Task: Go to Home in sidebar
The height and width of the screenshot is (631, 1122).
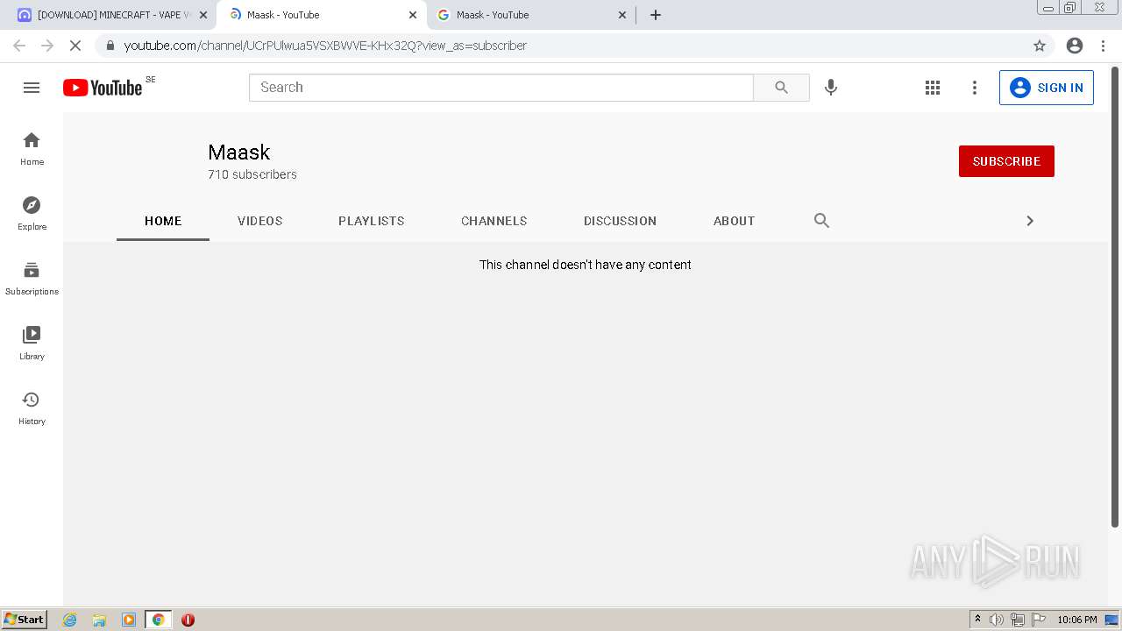Action: [x=32, y=148]
